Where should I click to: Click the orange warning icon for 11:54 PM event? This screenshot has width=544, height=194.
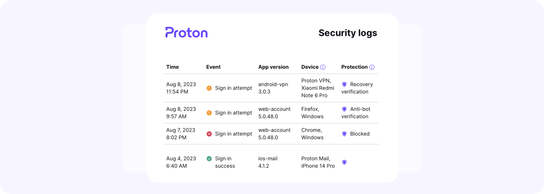[209, 88]
